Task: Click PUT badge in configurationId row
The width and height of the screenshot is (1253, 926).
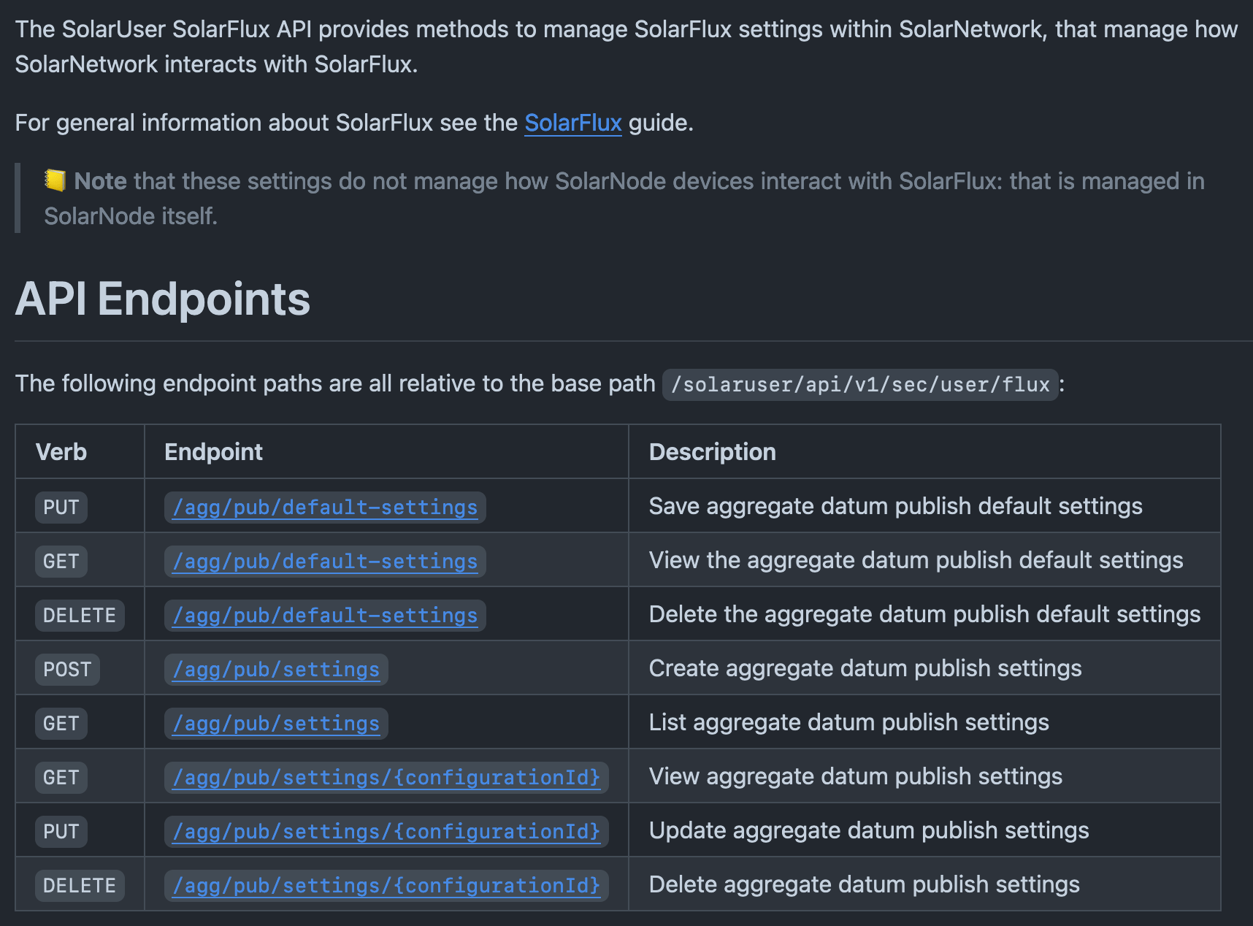Action: pyautogui.click(x=61, y=832)
